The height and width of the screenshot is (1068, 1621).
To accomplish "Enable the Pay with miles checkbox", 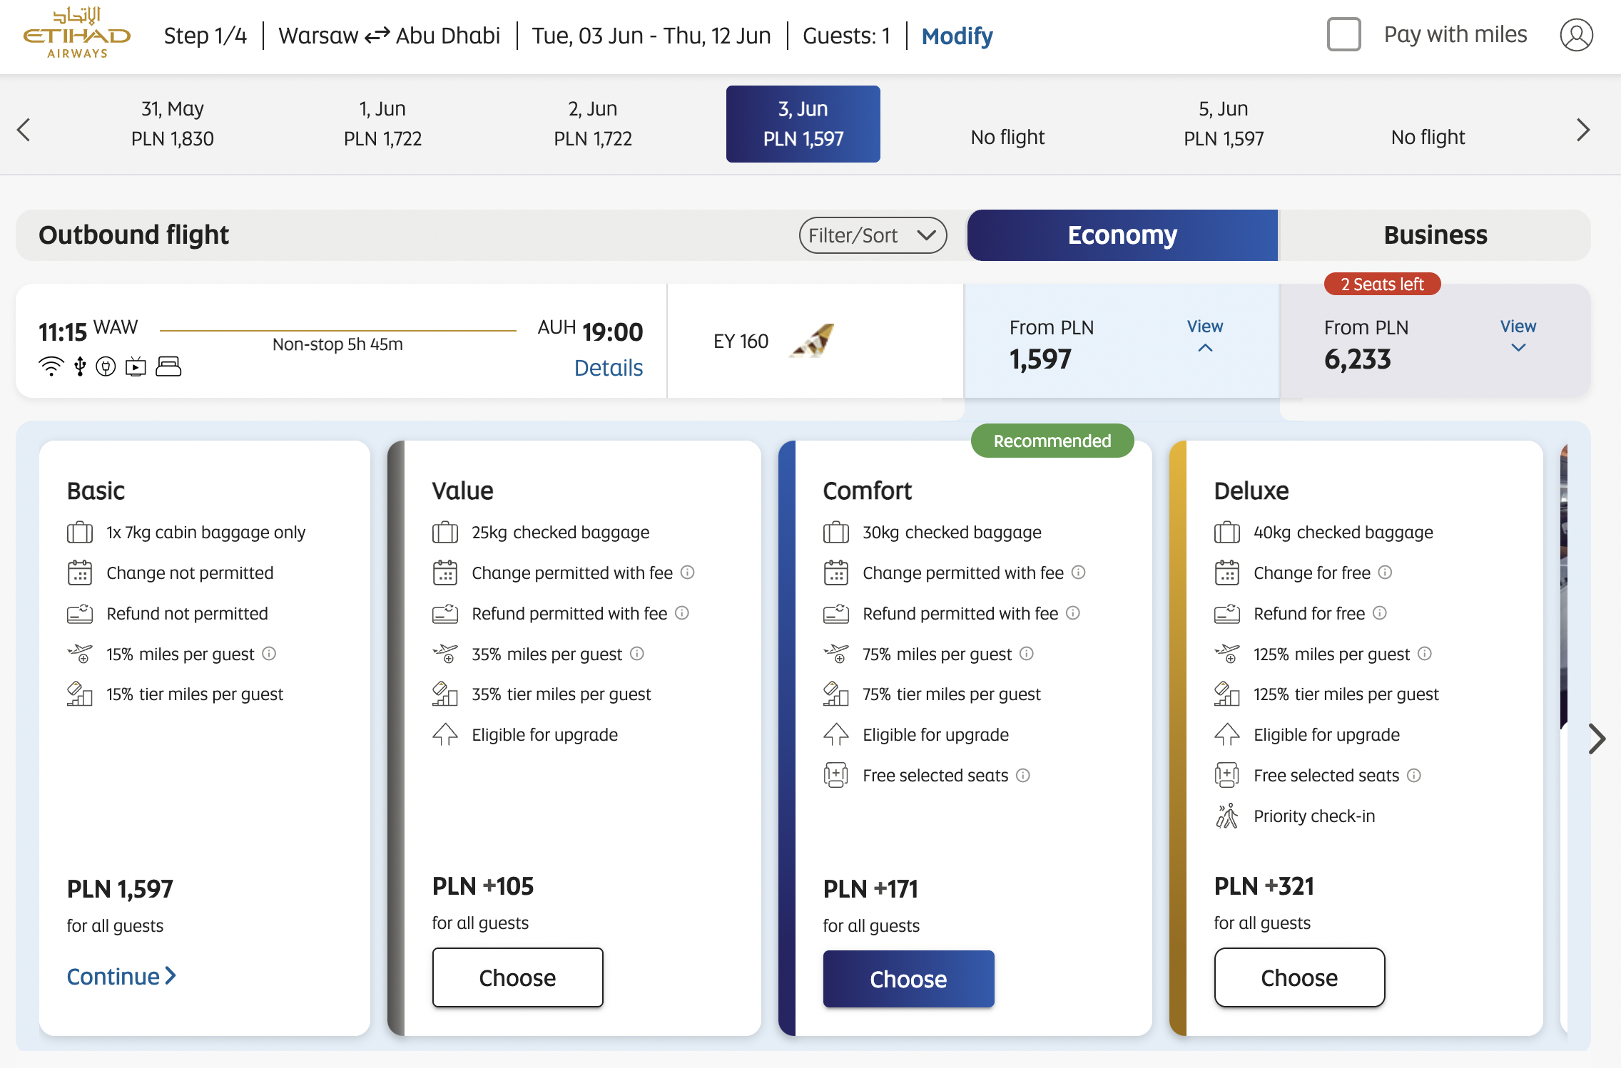I will tap(1343, 35).
